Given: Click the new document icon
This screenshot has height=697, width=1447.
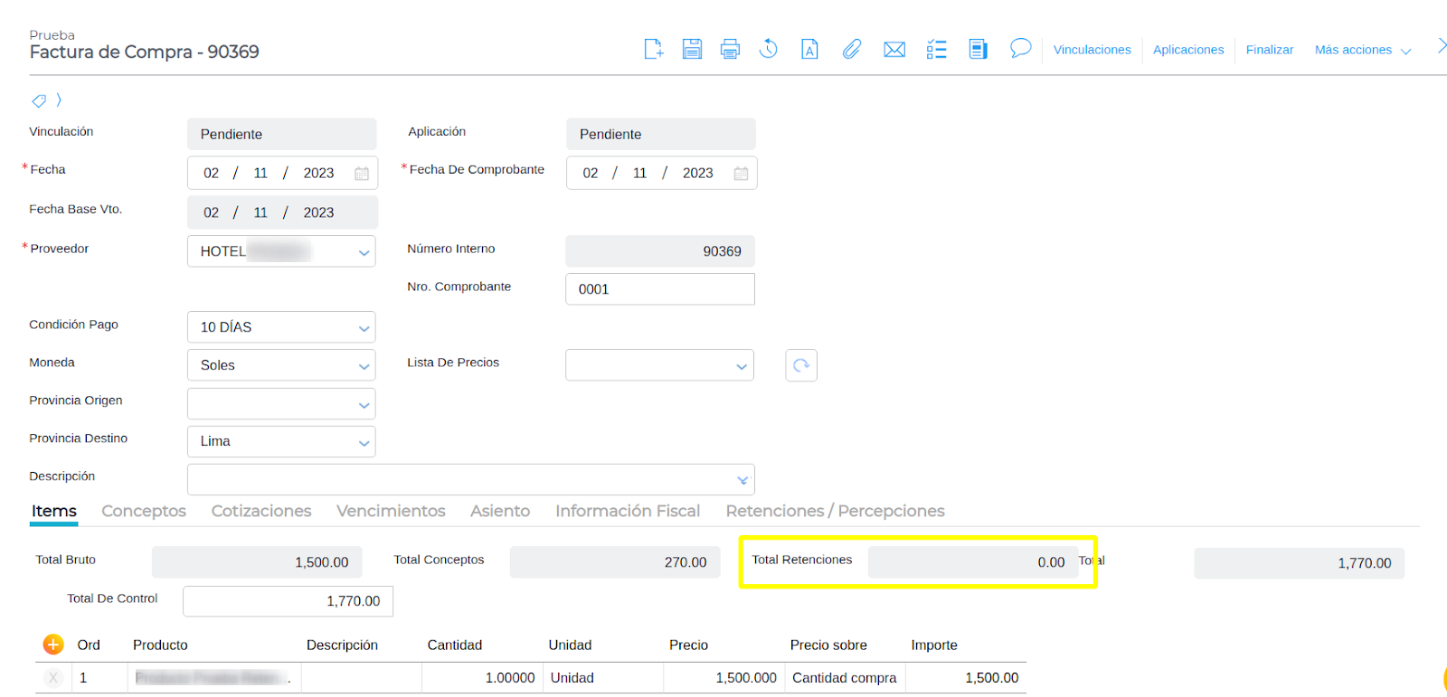Looking at the screenshot, I should click(x=653, y=49).
